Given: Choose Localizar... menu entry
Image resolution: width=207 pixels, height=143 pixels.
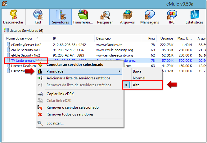Looking at the screenshot, I should 80,123.
